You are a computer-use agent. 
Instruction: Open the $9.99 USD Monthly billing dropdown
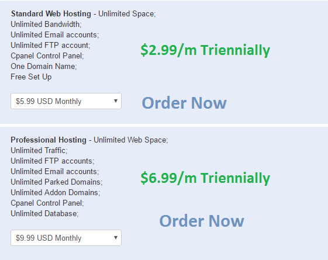click(66, 238)
